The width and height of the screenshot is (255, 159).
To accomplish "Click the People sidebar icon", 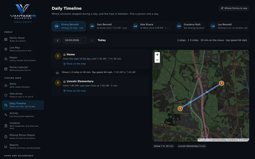I will pyautogui.click(x=6, y=59).
